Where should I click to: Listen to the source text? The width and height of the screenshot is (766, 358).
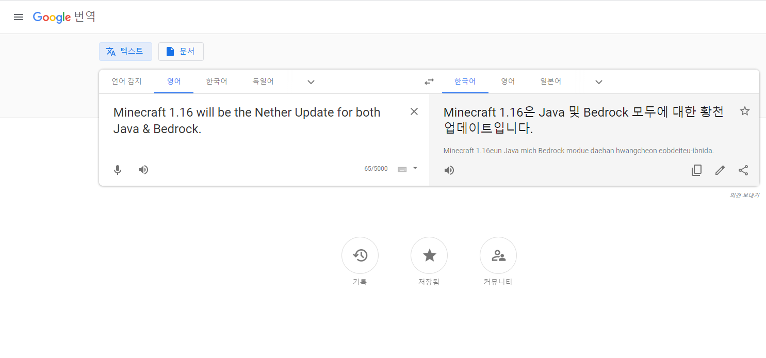[x=143, y=170]
